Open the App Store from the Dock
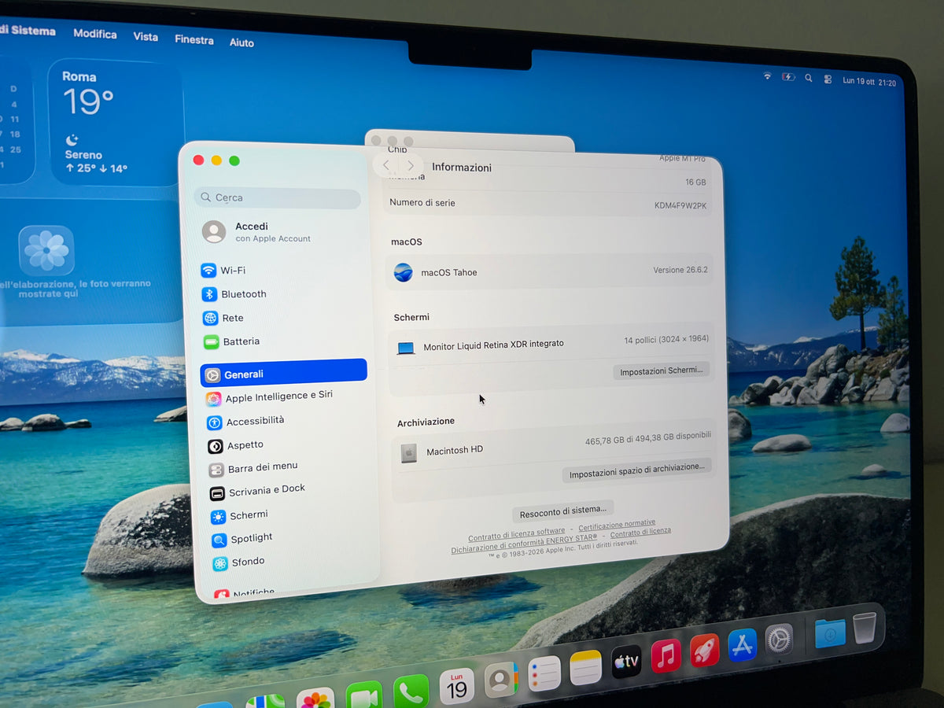This screenshot has height=708, width=944. click(742, 644)
